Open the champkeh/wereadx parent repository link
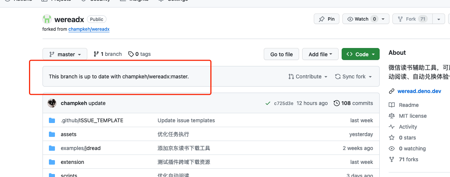The height and width of the screenshot is (177, 450). click(x=89, y=29)
